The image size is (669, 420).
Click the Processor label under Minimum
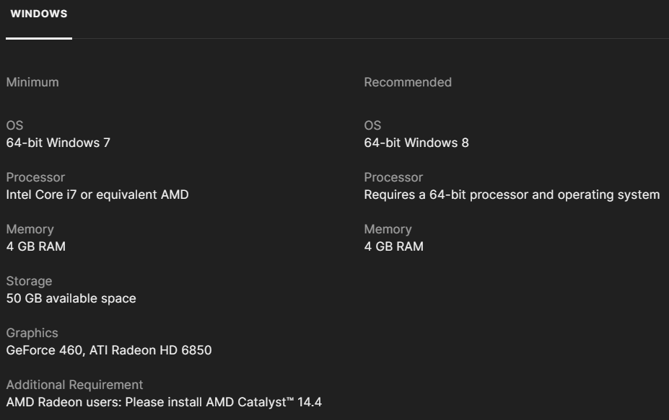click(x=35, y=177)
